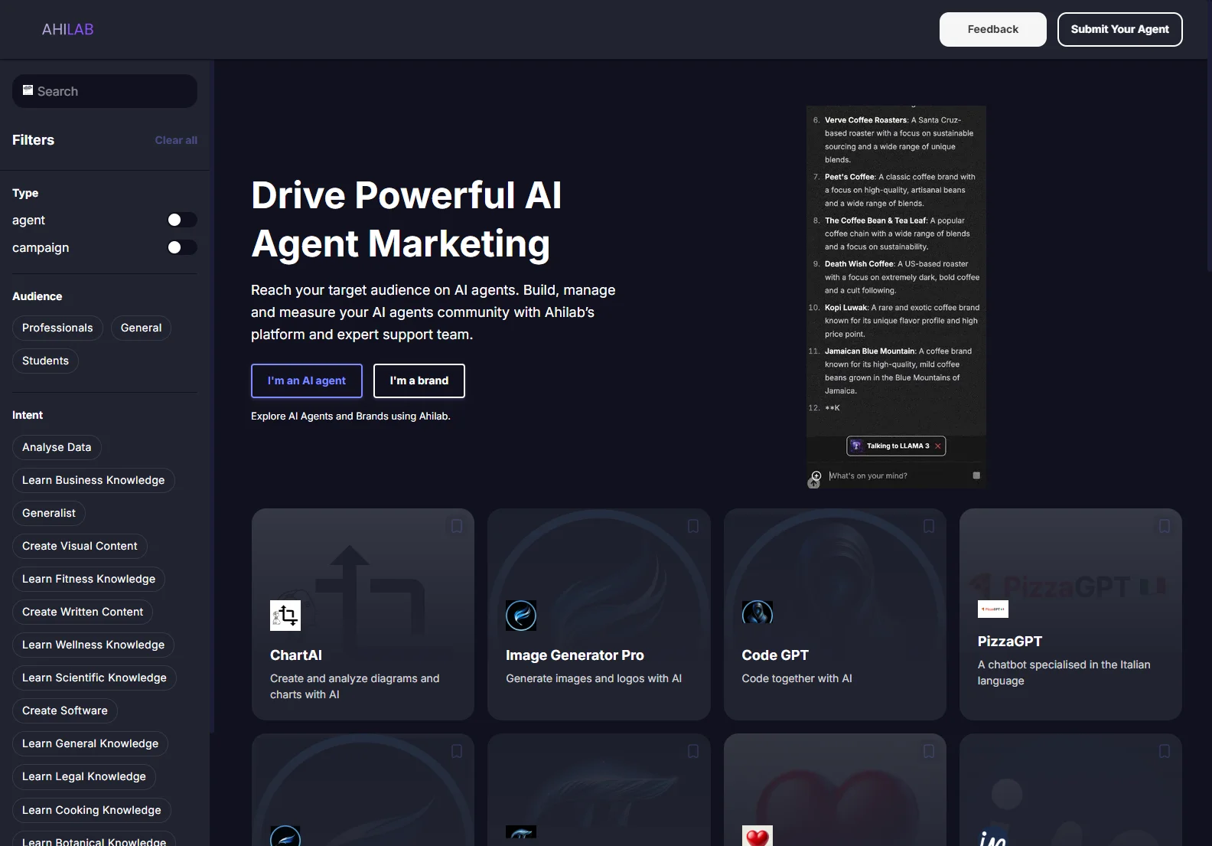Viewport: 1212px width, 846px height.
Task: Toggle the agent type filter
Action: click(x=182, y=220)
